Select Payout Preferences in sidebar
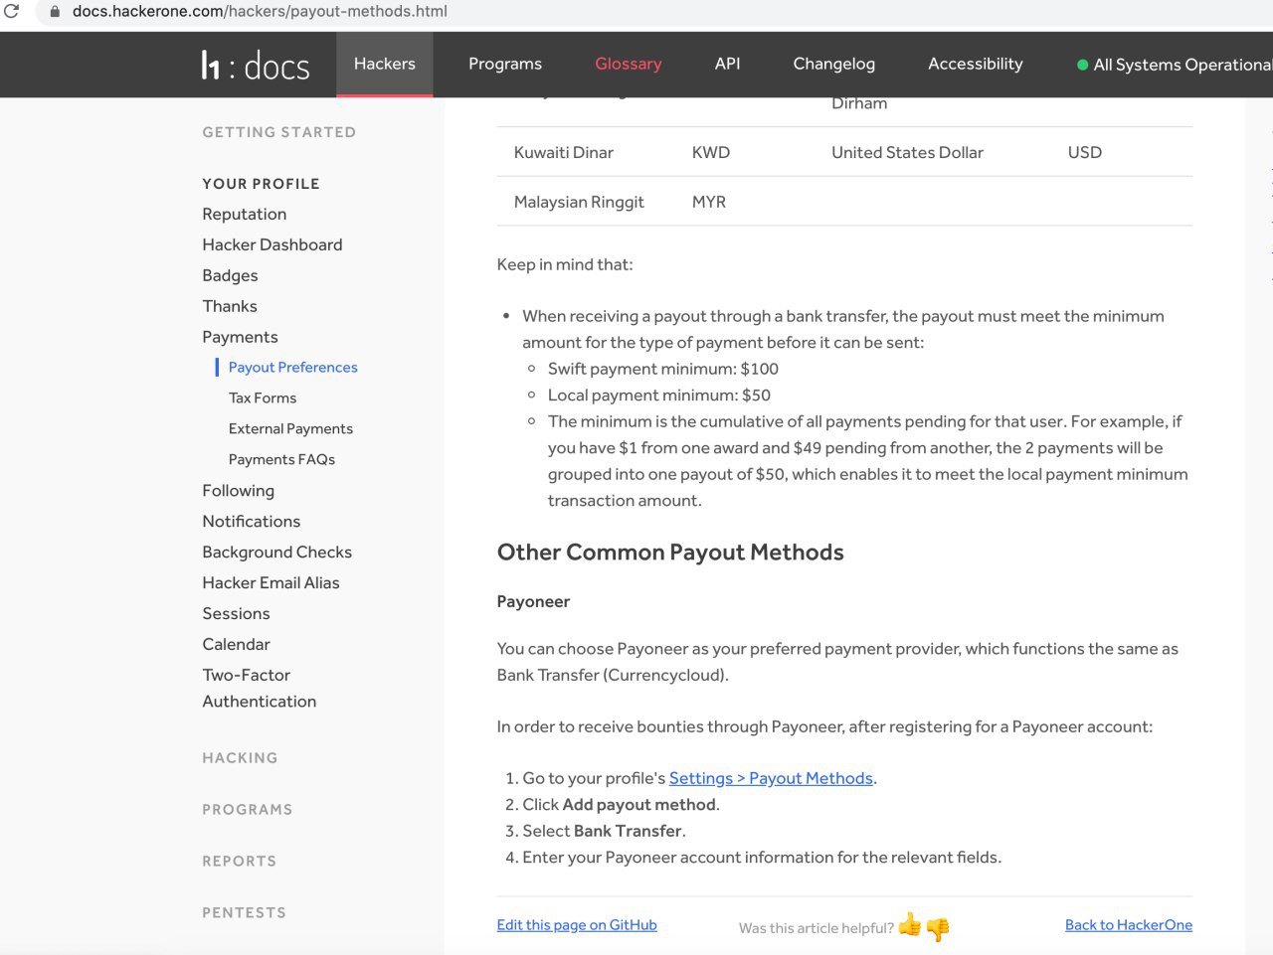Viewport: 1273px width, 955px height. click(293, 367)
